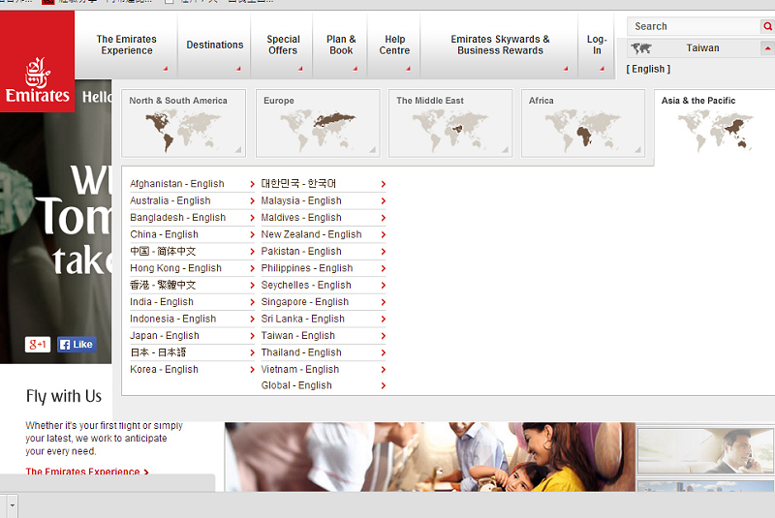The image size is (775, 518).
Task: Click the family in cabin banner image
Action: click(429, 457)
